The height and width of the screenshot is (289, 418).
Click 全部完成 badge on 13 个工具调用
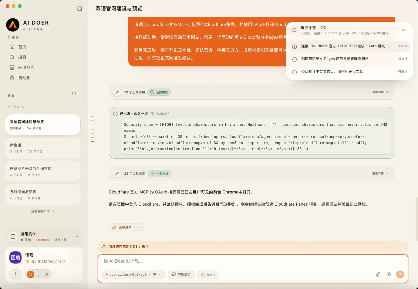159,92
